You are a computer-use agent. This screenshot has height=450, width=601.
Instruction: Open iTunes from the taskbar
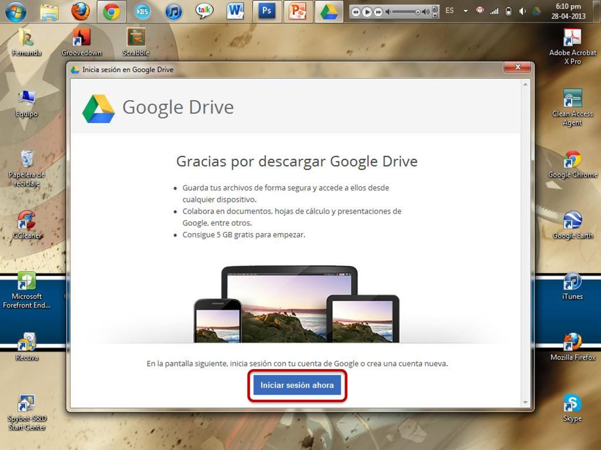174,12
